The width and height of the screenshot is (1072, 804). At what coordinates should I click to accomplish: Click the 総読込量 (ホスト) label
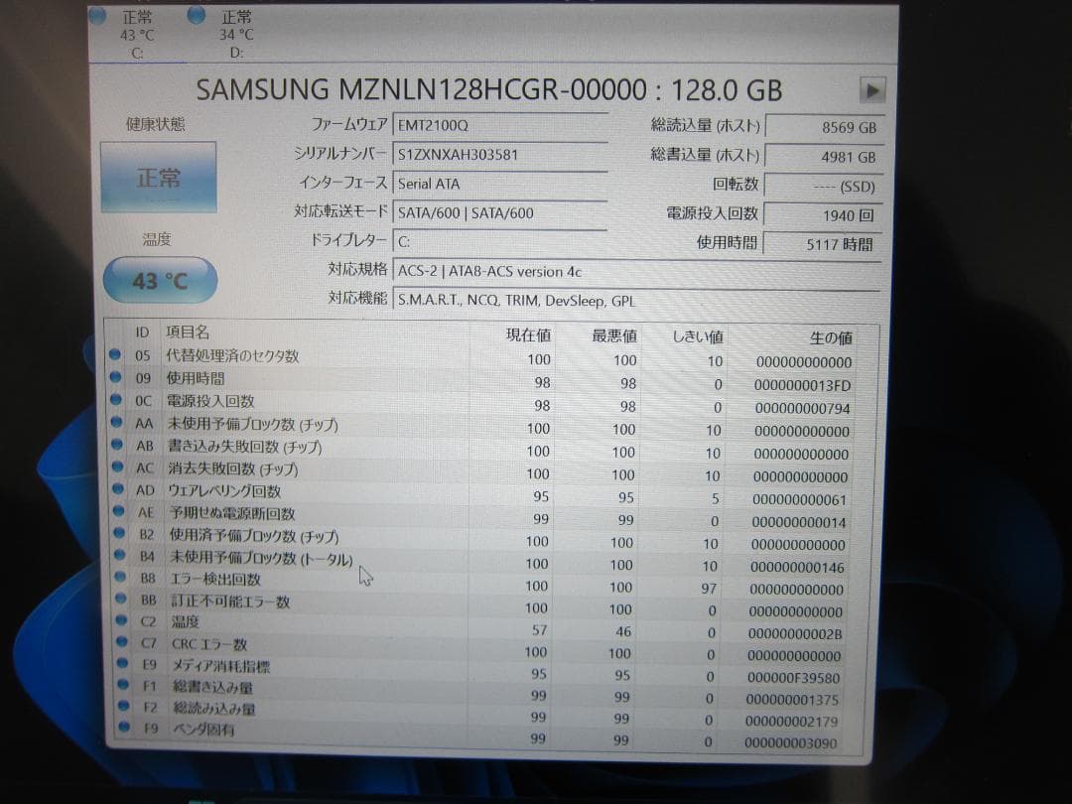(x=705, y=126)
